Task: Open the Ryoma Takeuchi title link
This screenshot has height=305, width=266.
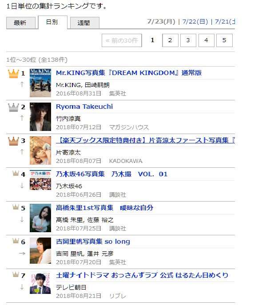Action: coord(84,107)
